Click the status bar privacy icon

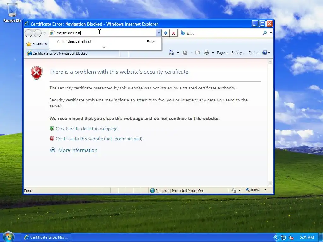point(234,190)
